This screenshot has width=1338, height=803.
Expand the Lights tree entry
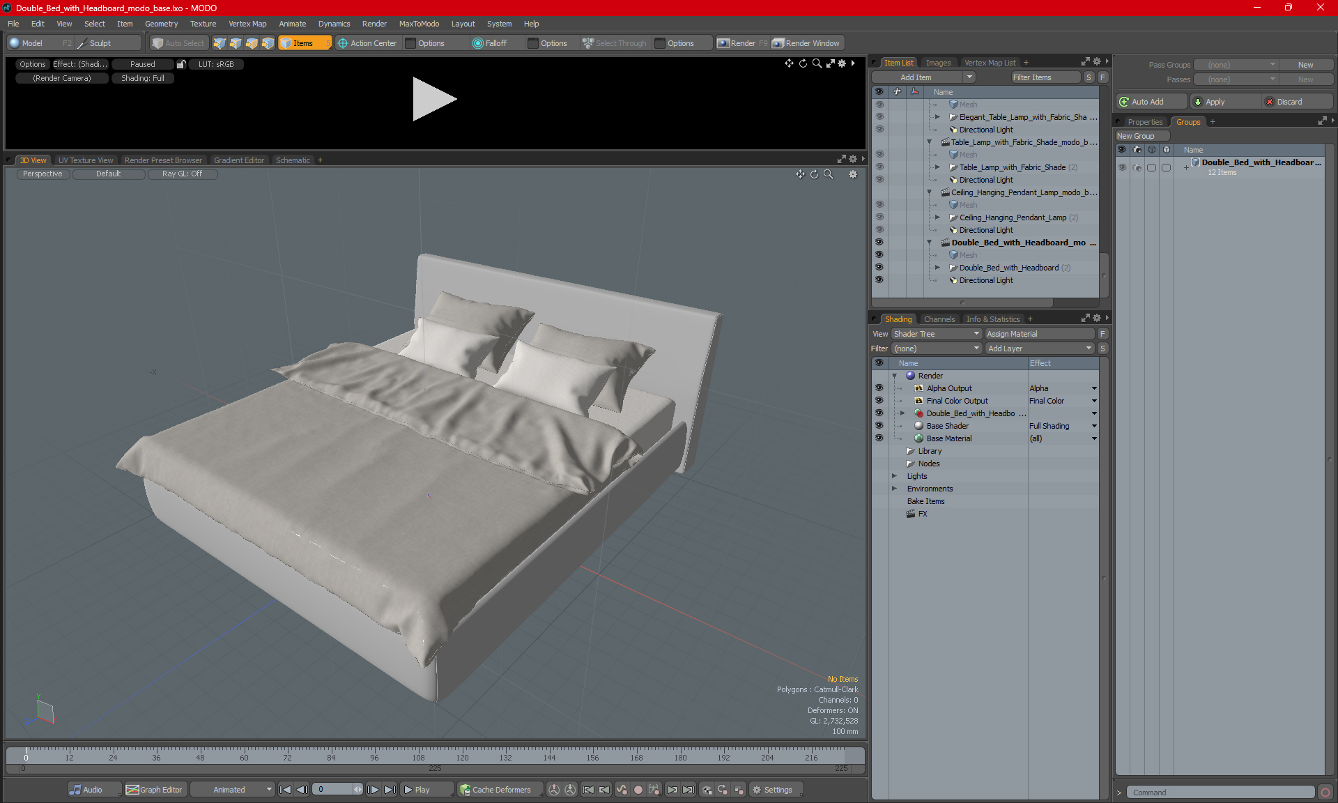tap(894, 476)
